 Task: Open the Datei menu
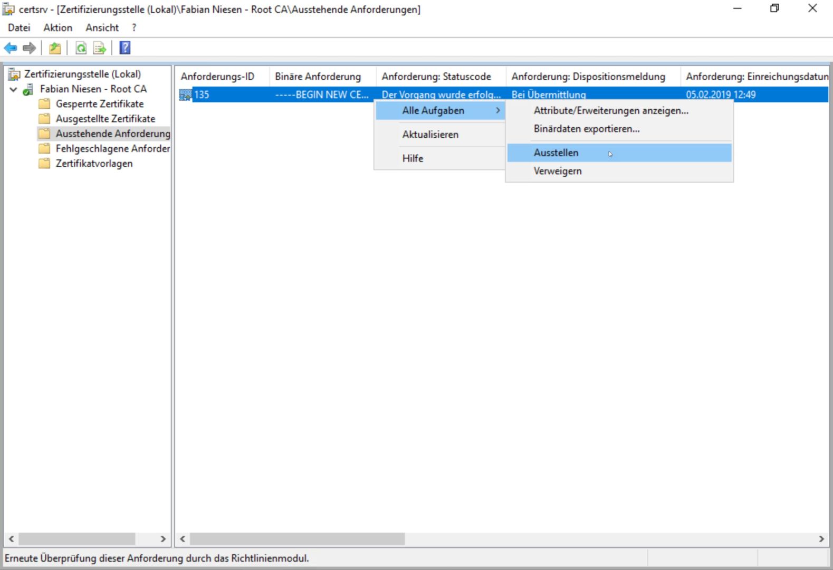[x=19, y=27]
